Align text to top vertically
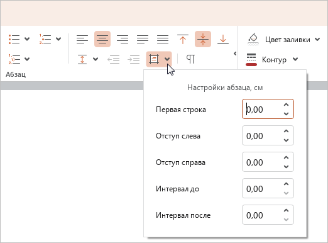This screenshot has width=328, height=243. (183, 39)
